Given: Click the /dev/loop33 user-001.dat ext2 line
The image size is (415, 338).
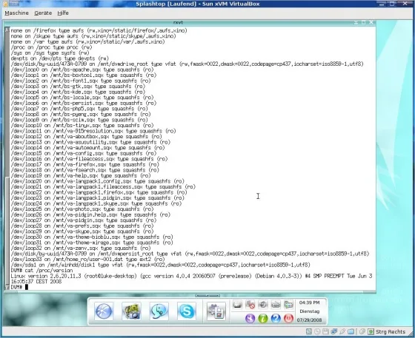Looking at the screenshot, I should [88, 260].
